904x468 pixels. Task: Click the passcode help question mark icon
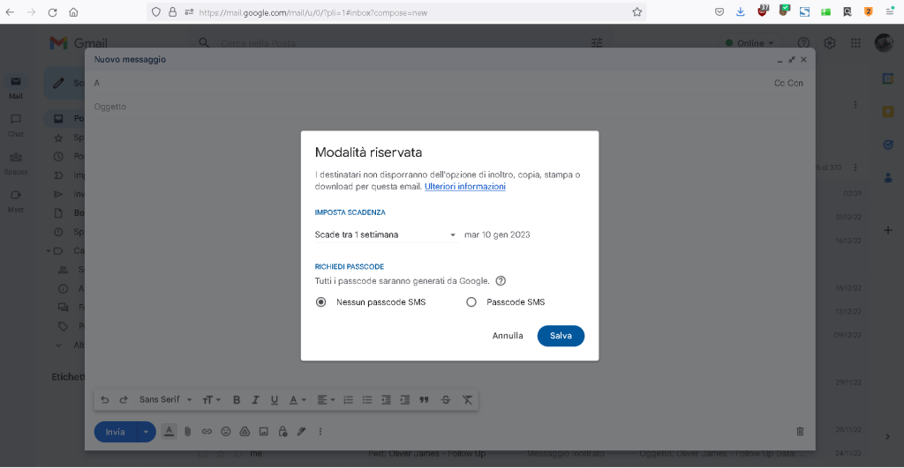(501, 281)
